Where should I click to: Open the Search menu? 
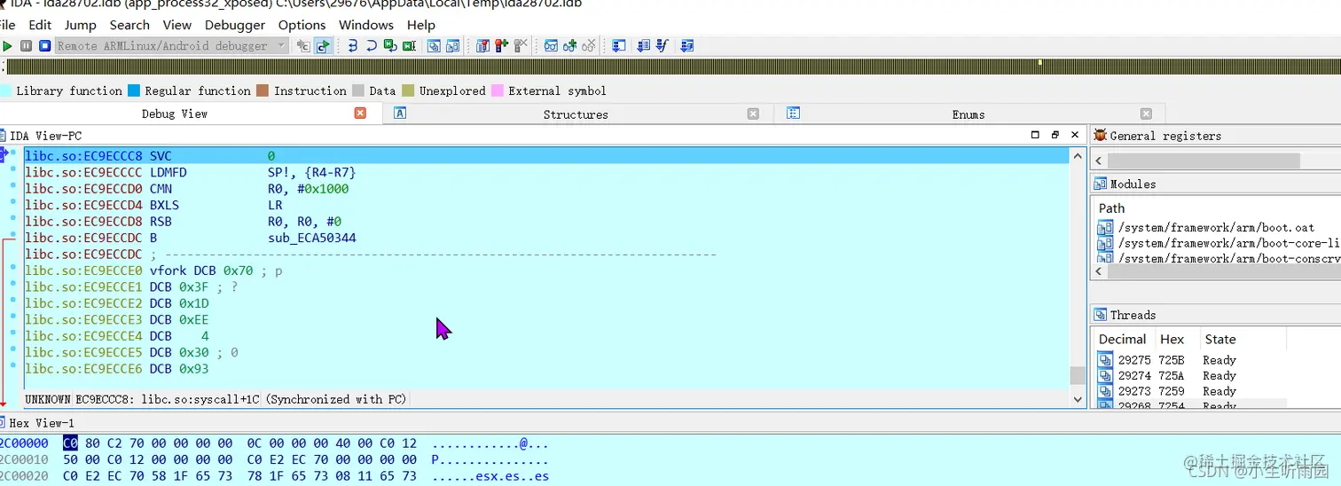coord(129,25)
